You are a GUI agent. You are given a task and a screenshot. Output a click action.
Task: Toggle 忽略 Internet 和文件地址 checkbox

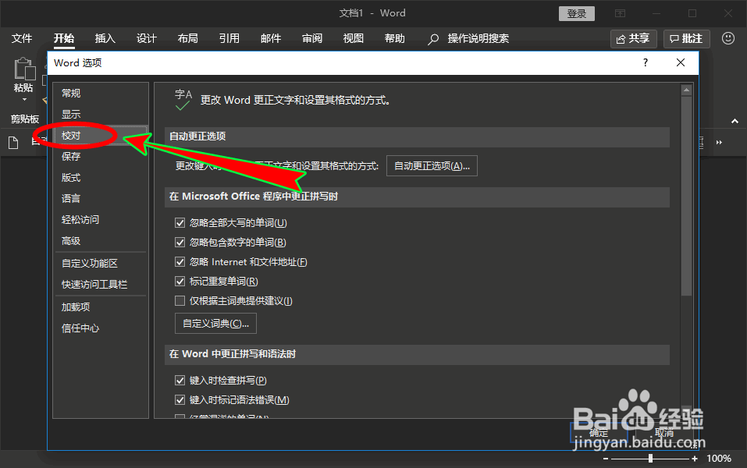click(180, 262)
